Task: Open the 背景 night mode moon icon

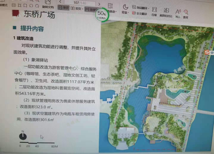Action: click(126, 7)
